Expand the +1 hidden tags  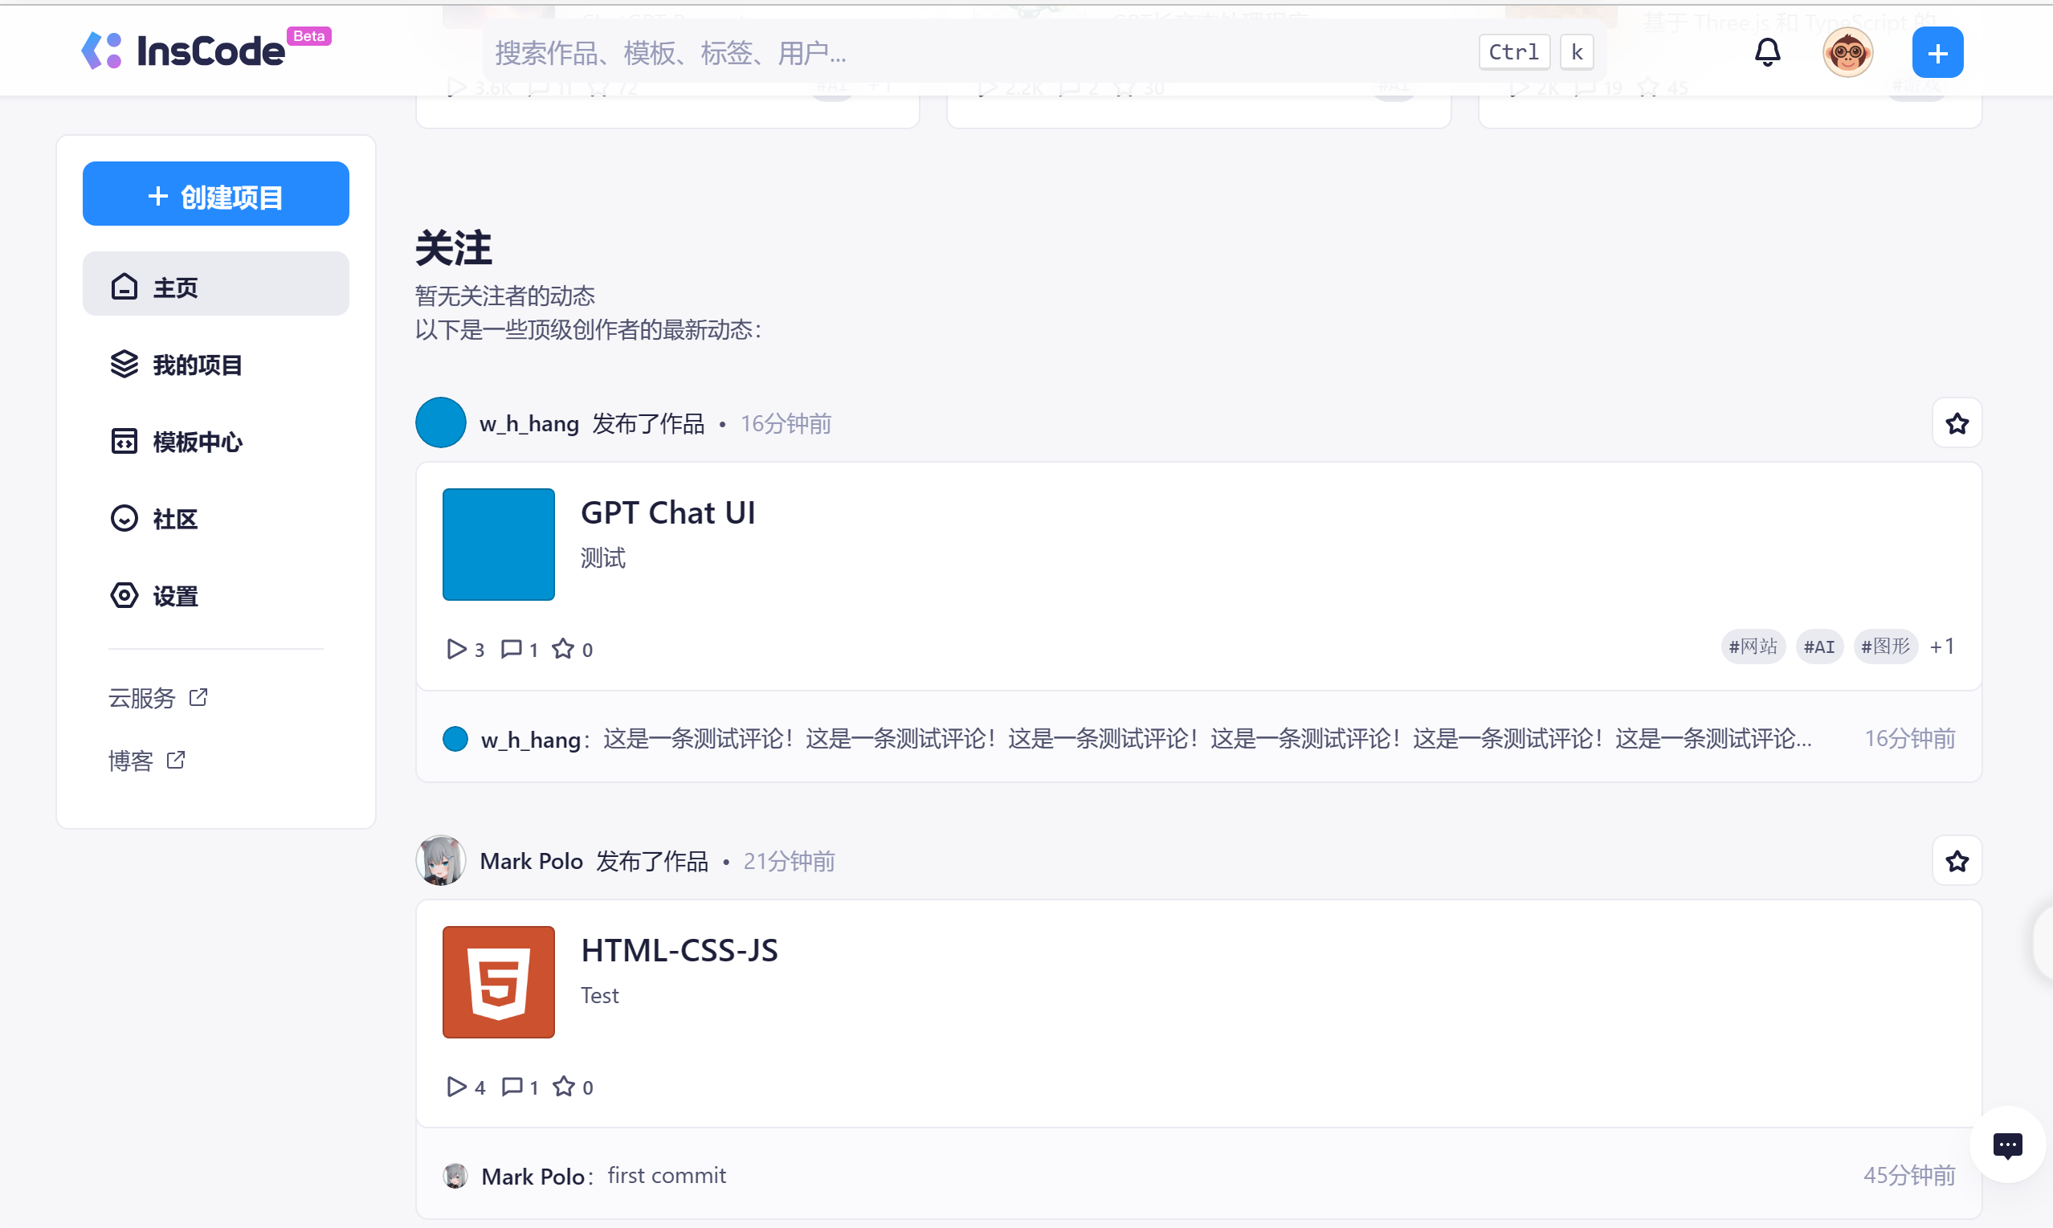[x=1941, y=647]
